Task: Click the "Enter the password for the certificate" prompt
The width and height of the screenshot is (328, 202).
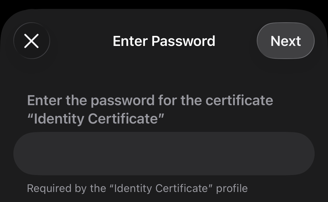Action: coord(150,100)
